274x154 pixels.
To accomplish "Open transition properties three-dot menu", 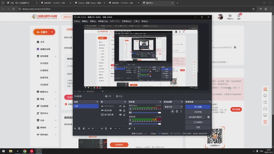I will tap(181, 112).
